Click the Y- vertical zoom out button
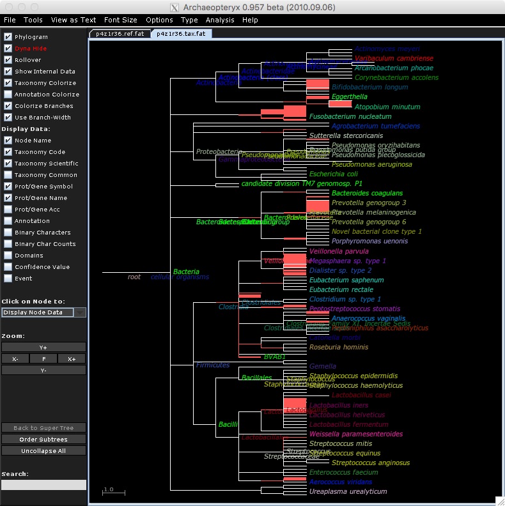 click(x=43, y=370)
